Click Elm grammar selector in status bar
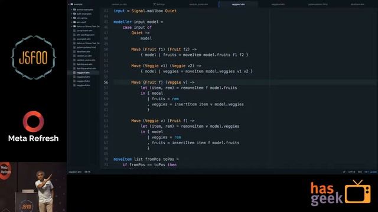This screenshot has height=212, width=378. coord(360,172)
